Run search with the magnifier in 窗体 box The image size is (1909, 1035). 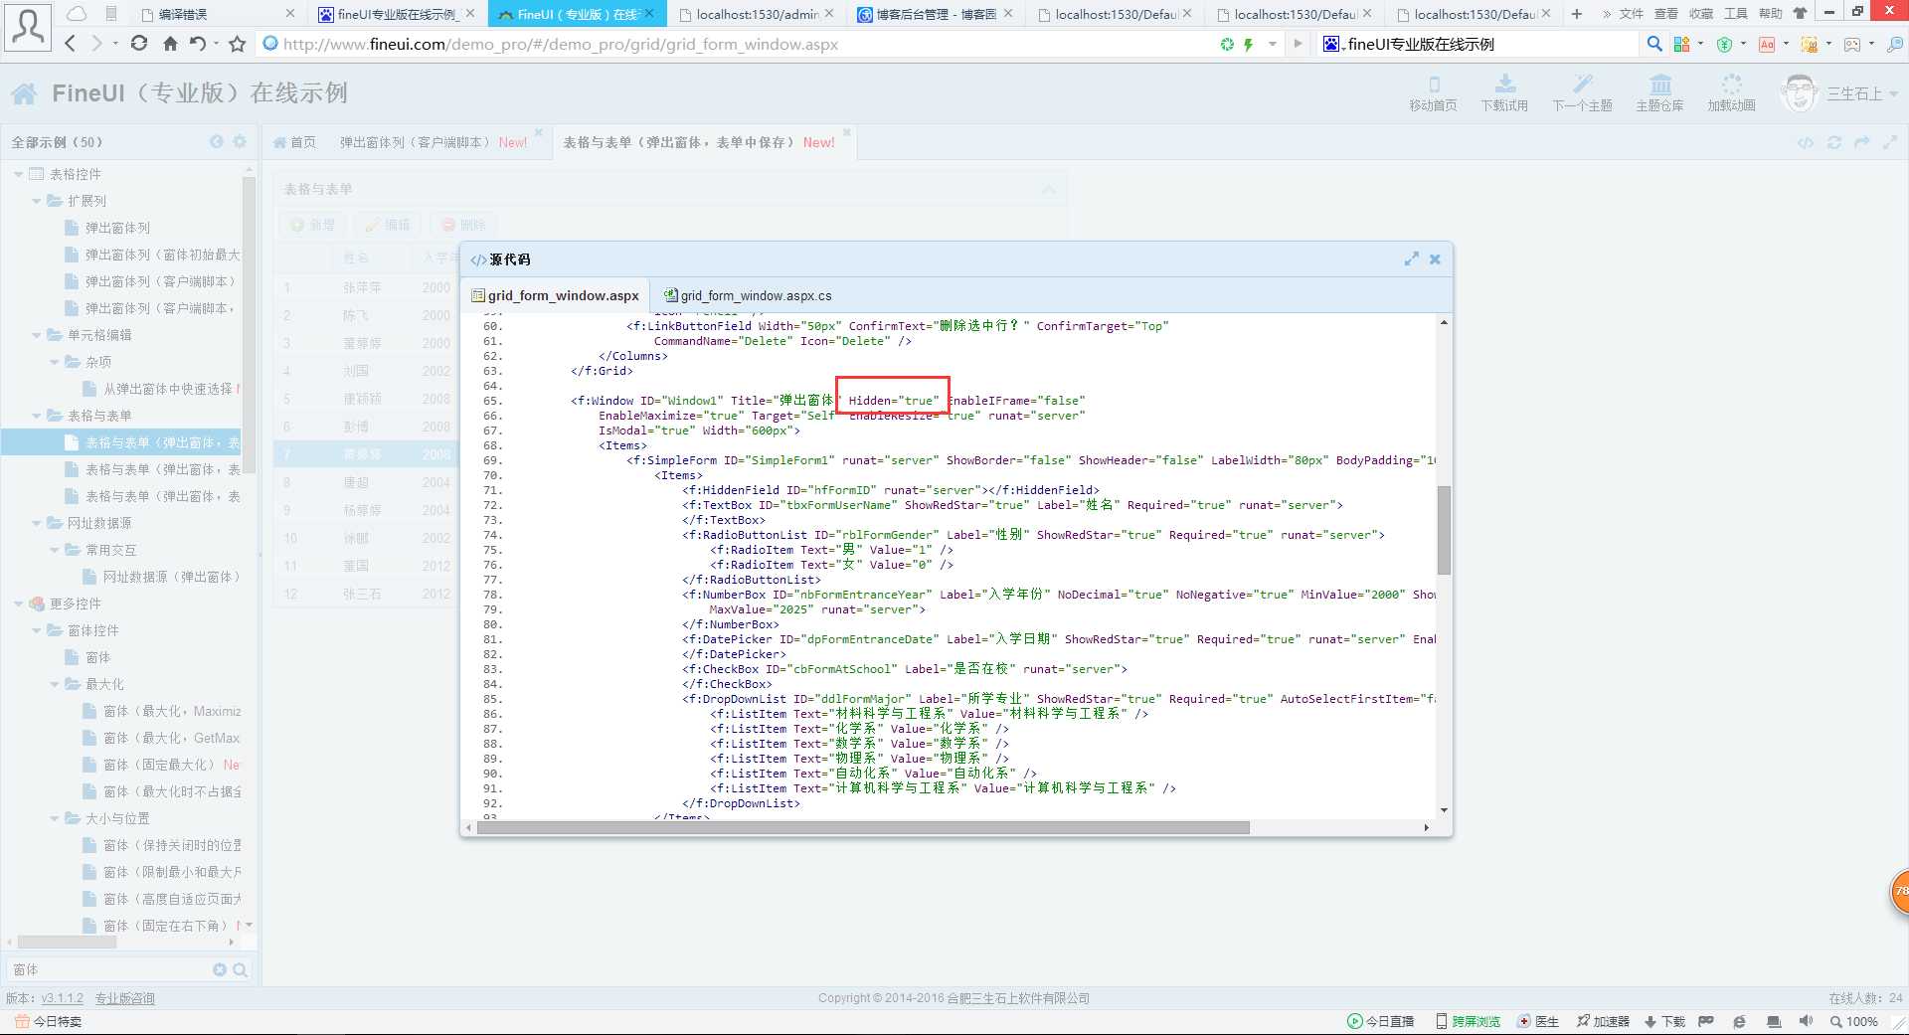(x=240, y=969)
